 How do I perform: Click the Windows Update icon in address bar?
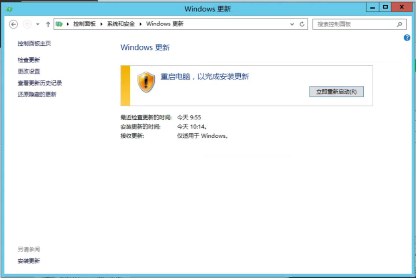[59, 24]
